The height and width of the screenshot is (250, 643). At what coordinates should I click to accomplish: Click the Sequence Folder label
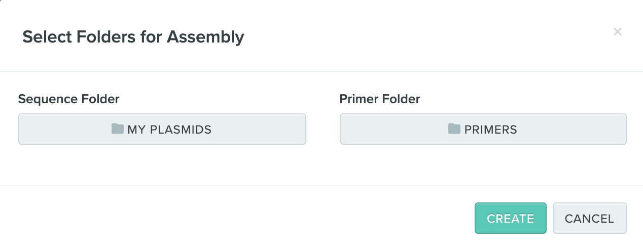pyautogui.click(x=69, y=99)
